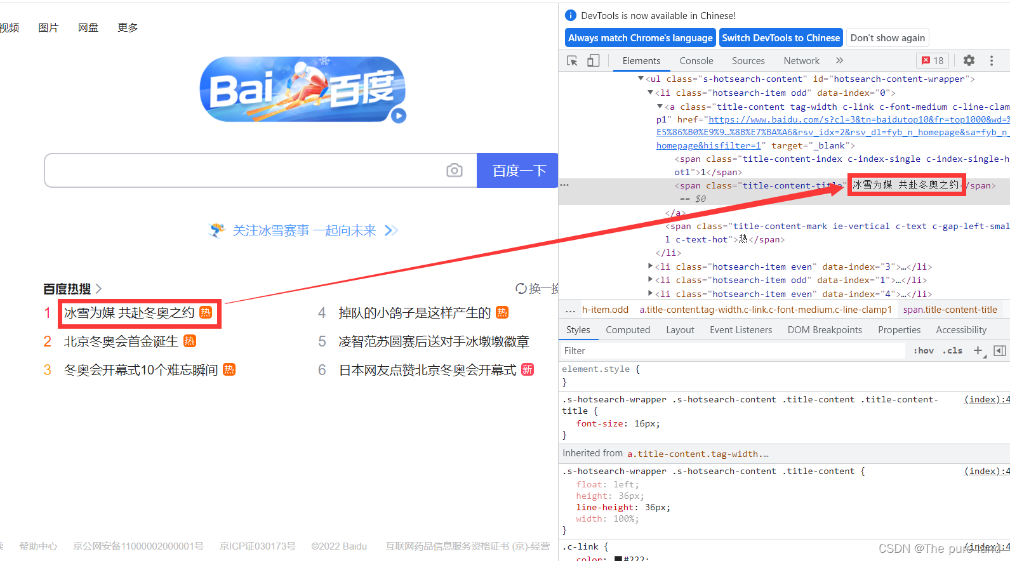
Task: Collapse the a title-content anchor node
Action: [660, 107]
